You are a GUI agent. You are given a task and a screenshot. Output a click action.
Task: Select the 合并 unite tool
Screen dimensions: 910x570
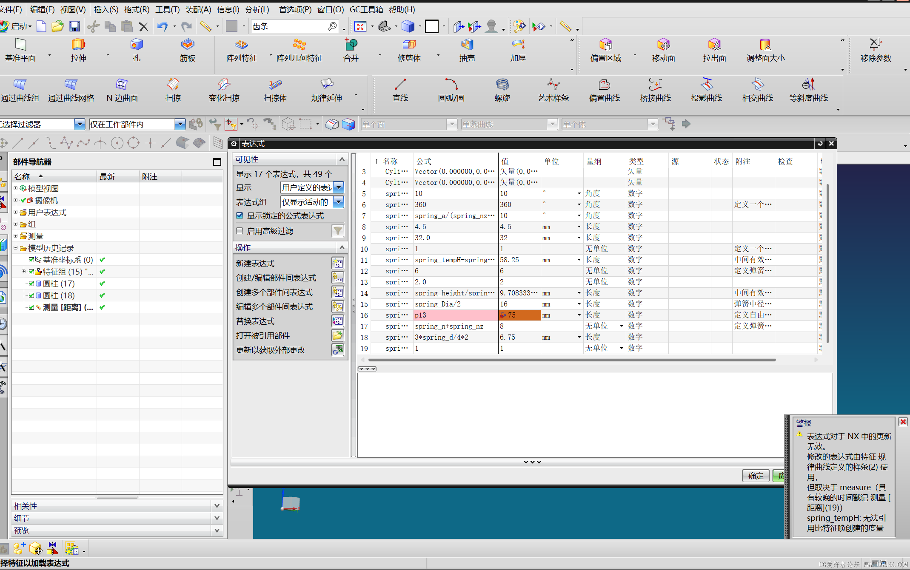click(x=351, y=50)
